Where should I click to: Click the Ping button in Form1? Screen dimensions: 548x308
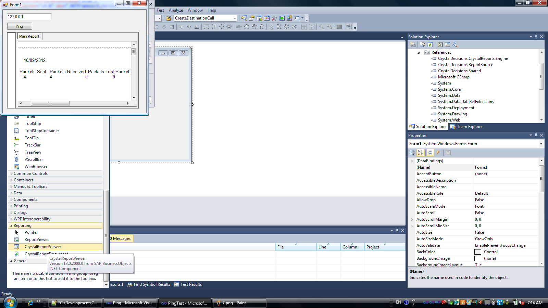[19, 26]
